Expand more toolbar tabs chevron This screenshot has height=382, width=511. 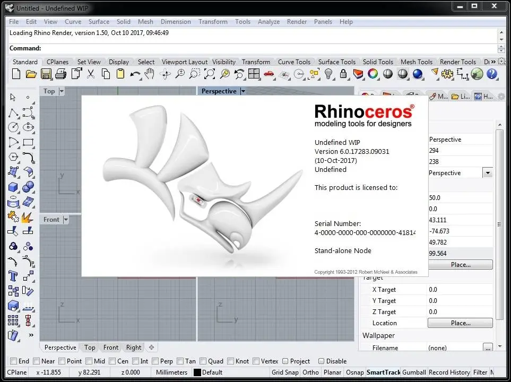[x=493, y=62]
